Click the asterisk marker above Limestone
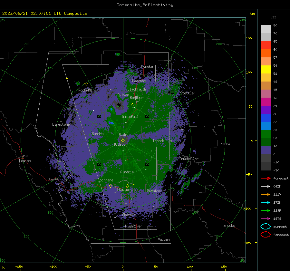The height and width of the screenshot is (271, 290). click(x=61, y=121)
